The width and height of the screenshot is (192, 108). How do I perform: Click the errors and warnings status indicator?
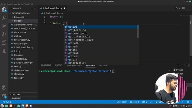pos(7,102)
